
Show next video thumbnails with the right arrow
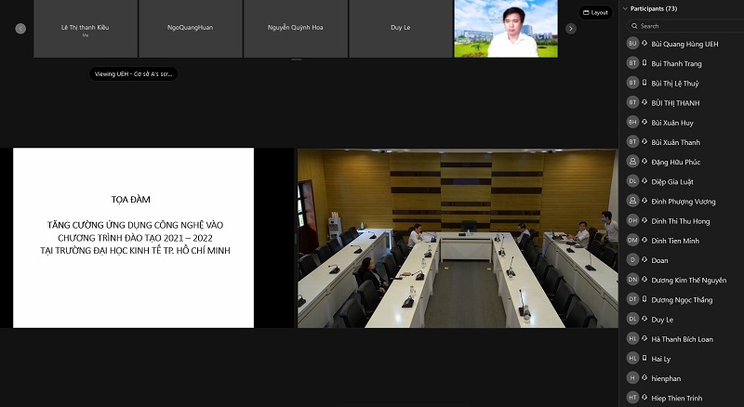click(x=571, y=29)
